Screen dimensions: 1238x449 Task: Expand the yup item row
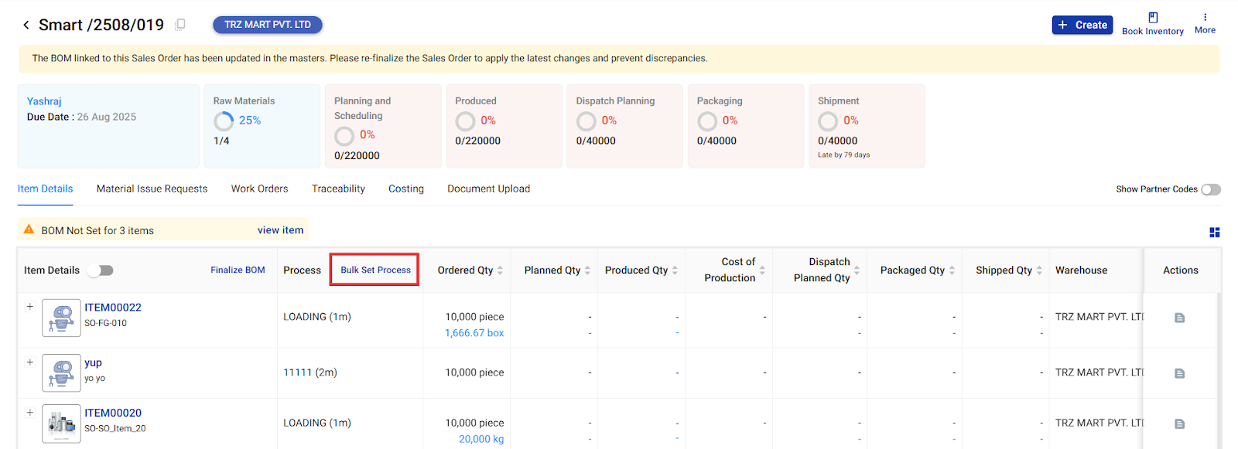[30, 362]
